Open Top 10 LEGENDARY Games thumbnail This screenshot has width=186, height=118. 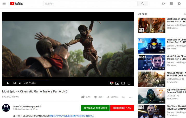[x=151, y=96]
